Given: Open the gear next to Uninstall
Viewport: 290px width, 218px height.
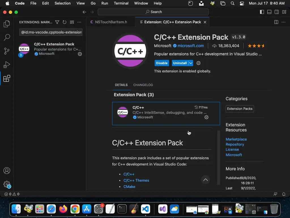Looking at the screenshot, I should (x=199, y=63).
